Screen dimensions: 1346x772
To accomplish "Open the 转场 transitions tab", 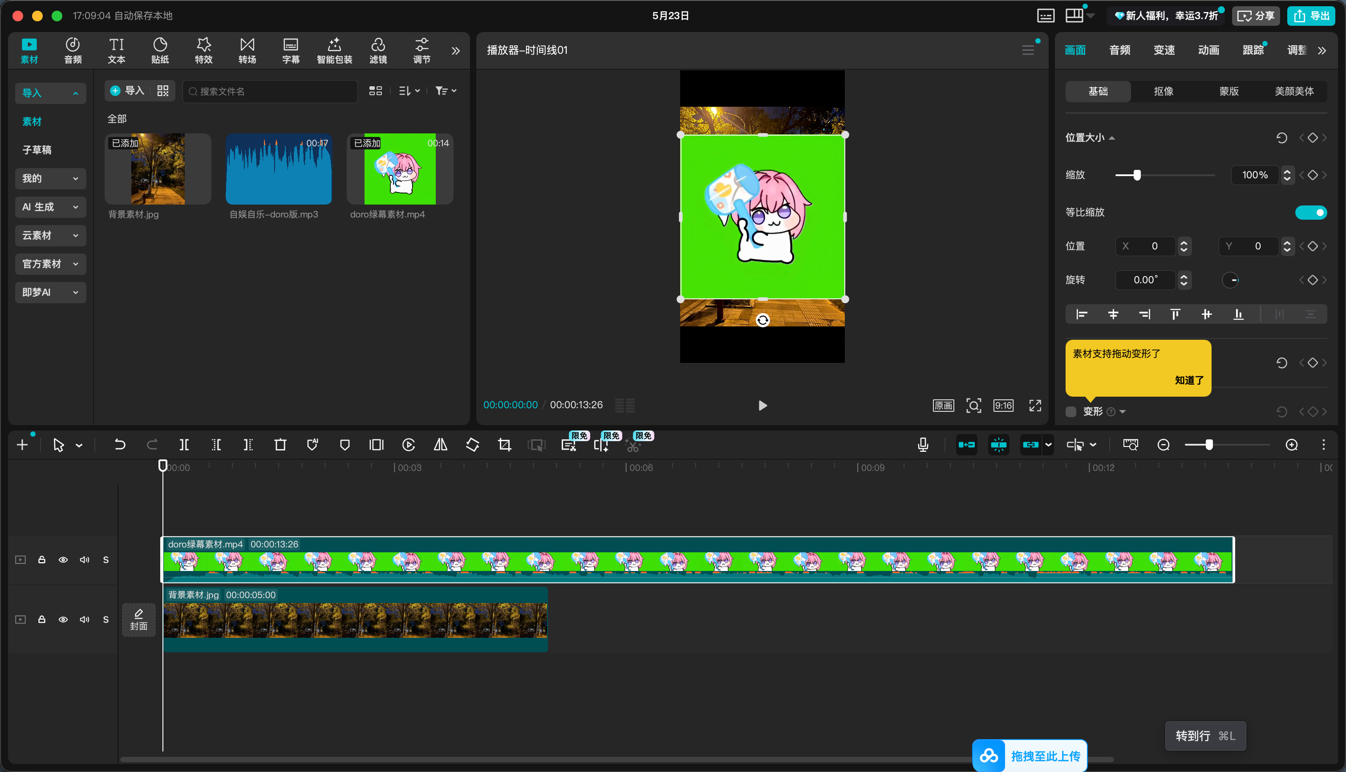I will pyautogui.click(x=247, y=51).
